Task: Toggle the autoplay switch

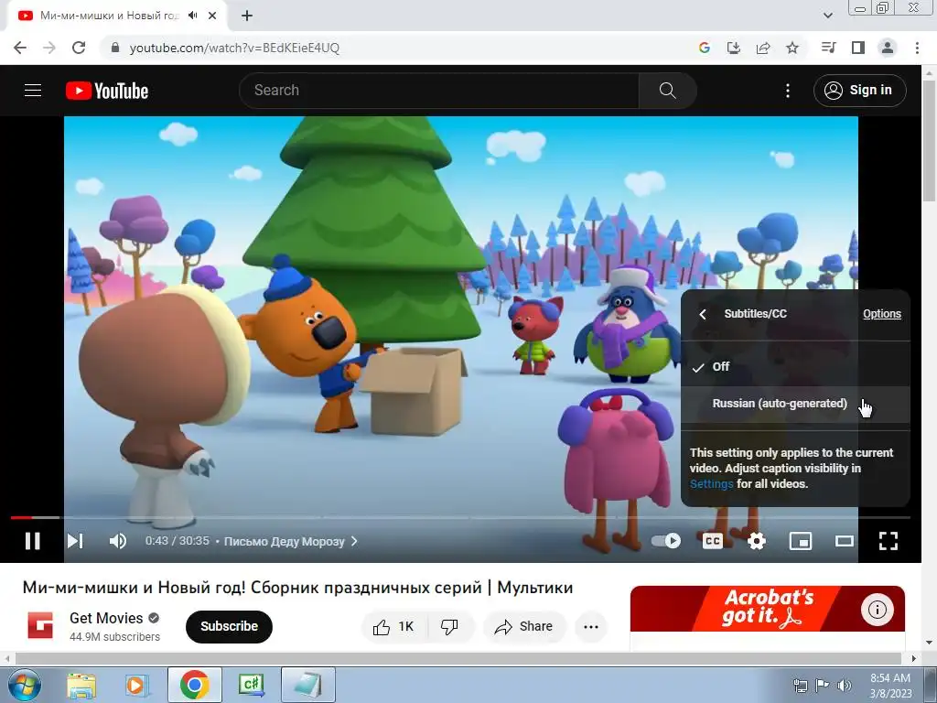Action: (x=666, y=541)
